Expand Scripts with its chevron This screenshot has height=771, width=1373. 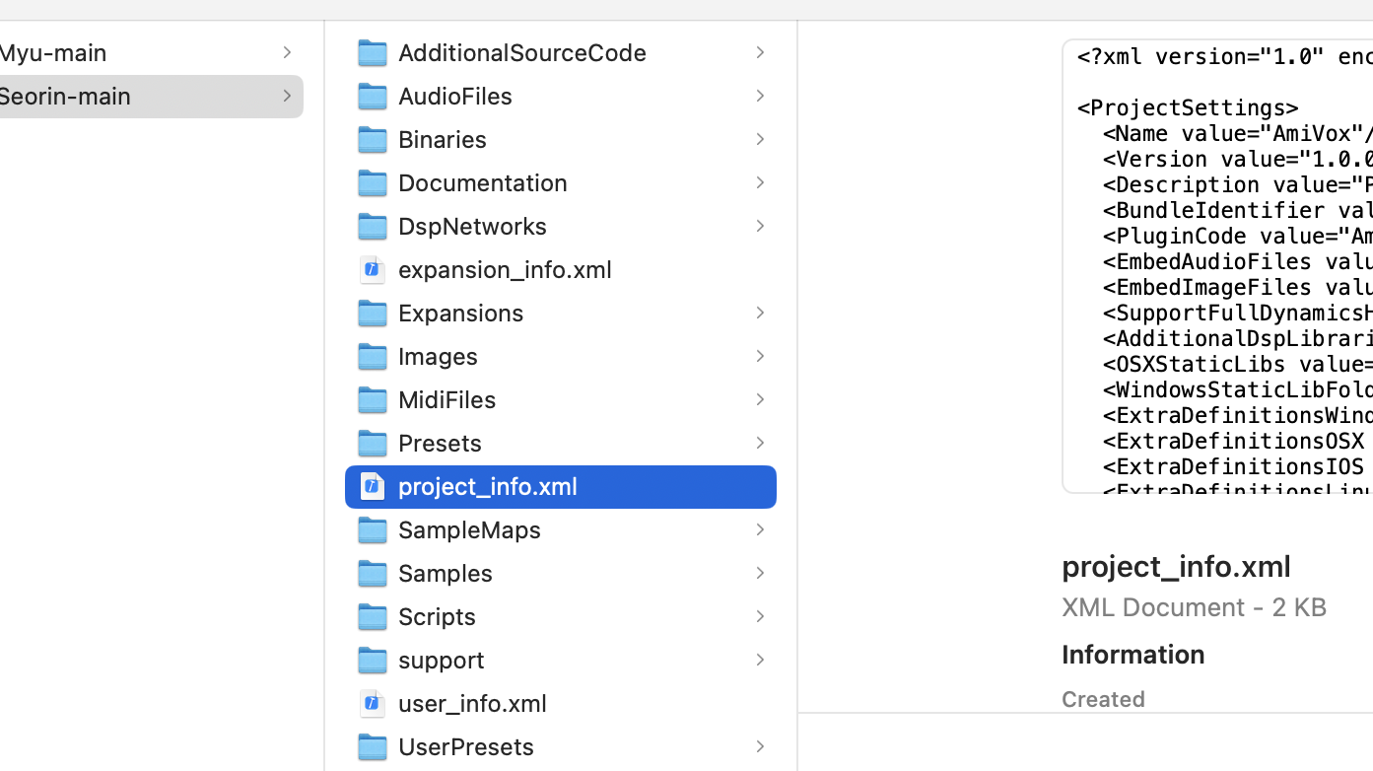click(760, 616)
